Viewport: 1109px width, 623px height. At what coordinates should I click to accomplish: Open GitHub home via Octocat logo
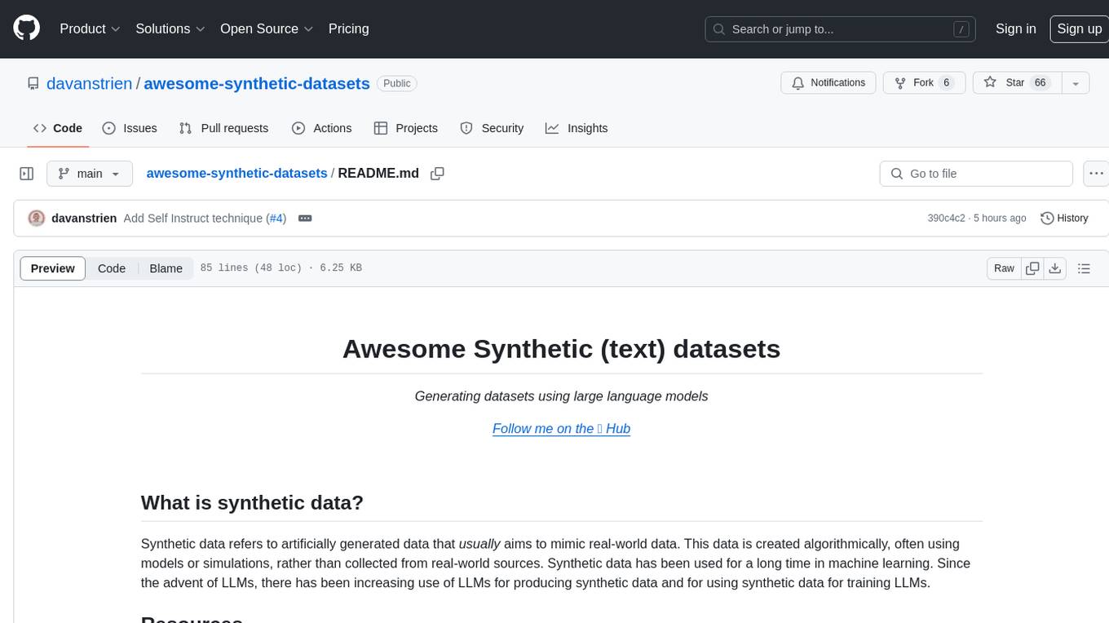(27, 29)
